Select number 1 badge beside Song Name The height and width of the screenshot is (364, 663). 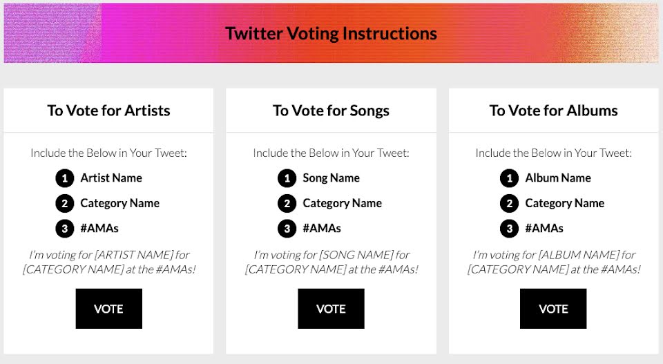pos(287,178)
